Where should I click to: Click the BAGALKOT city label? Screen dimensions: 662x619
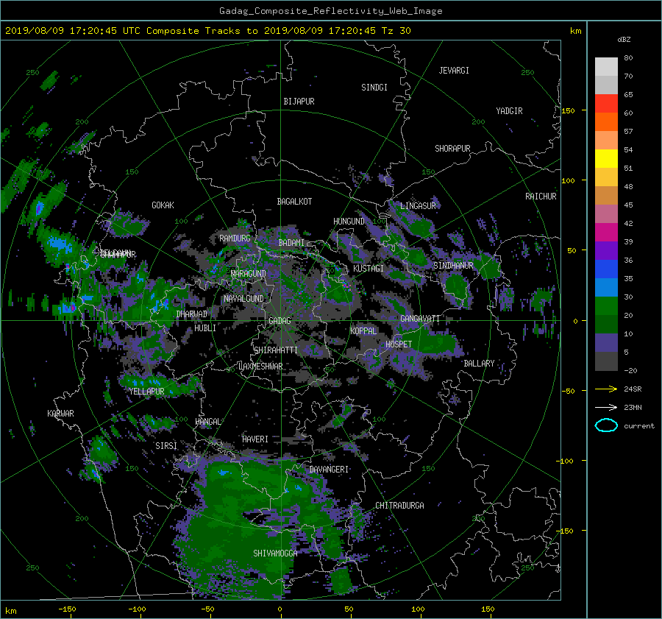click(294, 202)
